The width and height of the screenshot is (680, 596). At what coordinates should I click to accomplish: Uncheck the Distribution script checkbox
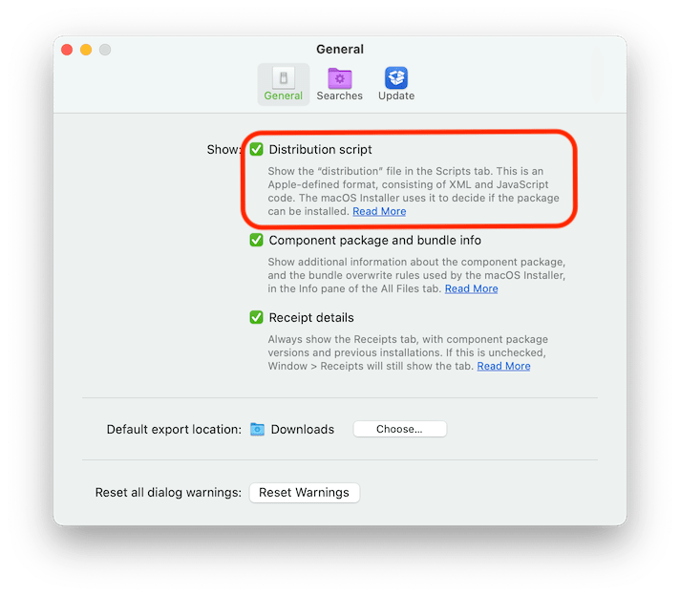pos(256,149)
